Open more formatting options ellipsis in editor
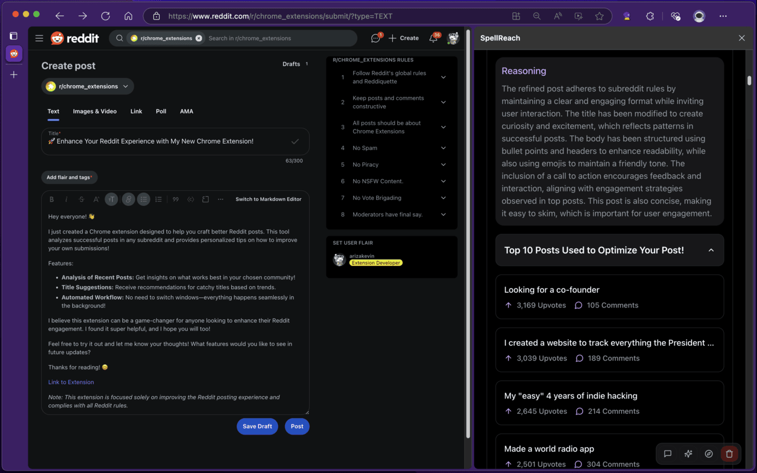 pos(221,199)
